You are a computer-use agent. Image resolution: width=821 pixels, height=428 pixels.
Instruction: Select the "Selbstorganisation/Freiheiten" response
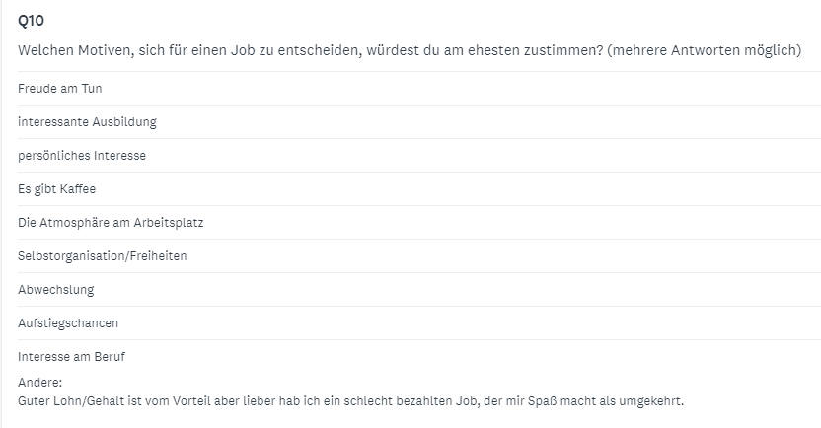[103, 256]
